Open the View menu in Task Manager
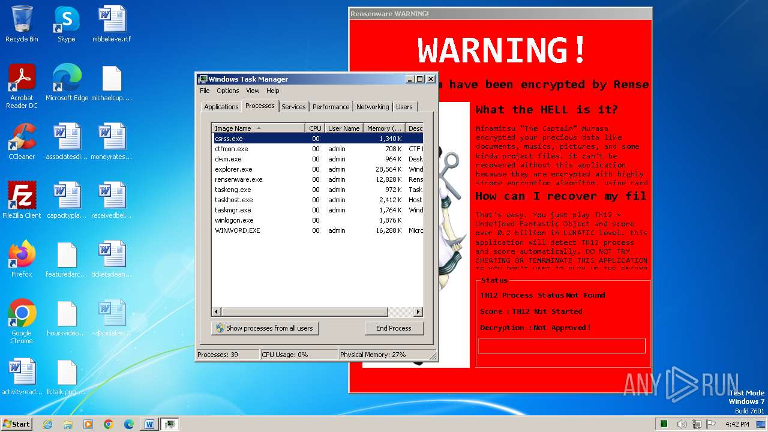This screenshot has height=432, width=768. (x=253, y=91)
